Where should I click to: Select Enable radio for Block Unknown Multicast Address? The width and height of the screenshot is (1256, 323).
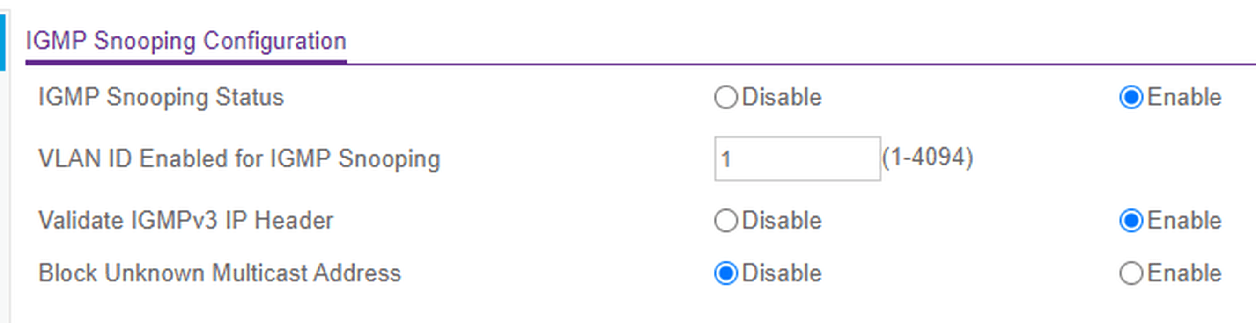pos(1130,273)
